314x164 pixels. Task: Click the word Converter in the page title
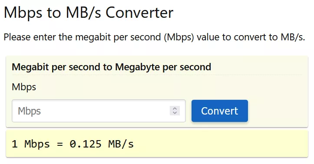(139, 13)
